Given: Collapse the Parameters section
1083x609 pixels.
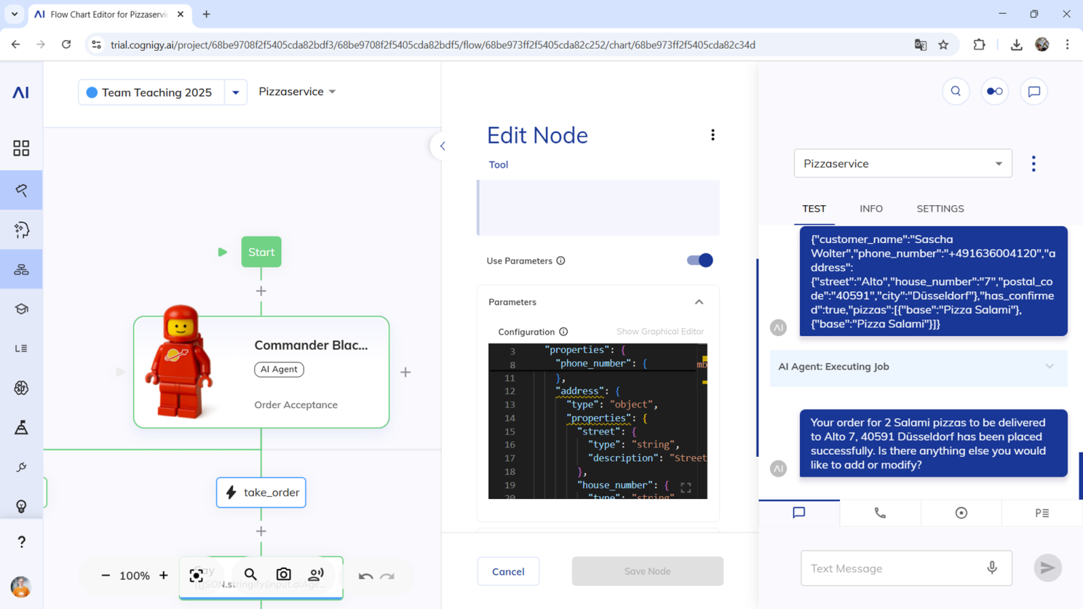Looking at the screenshot, I should pos(699,302).
